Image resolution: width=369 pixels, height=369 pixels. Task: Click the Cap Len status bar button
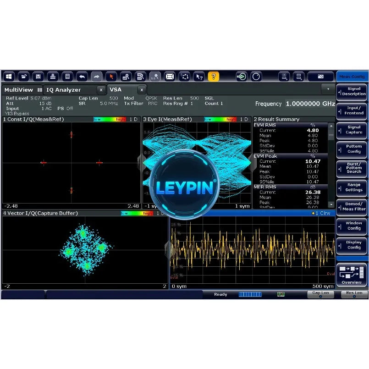tap(320, 294)
